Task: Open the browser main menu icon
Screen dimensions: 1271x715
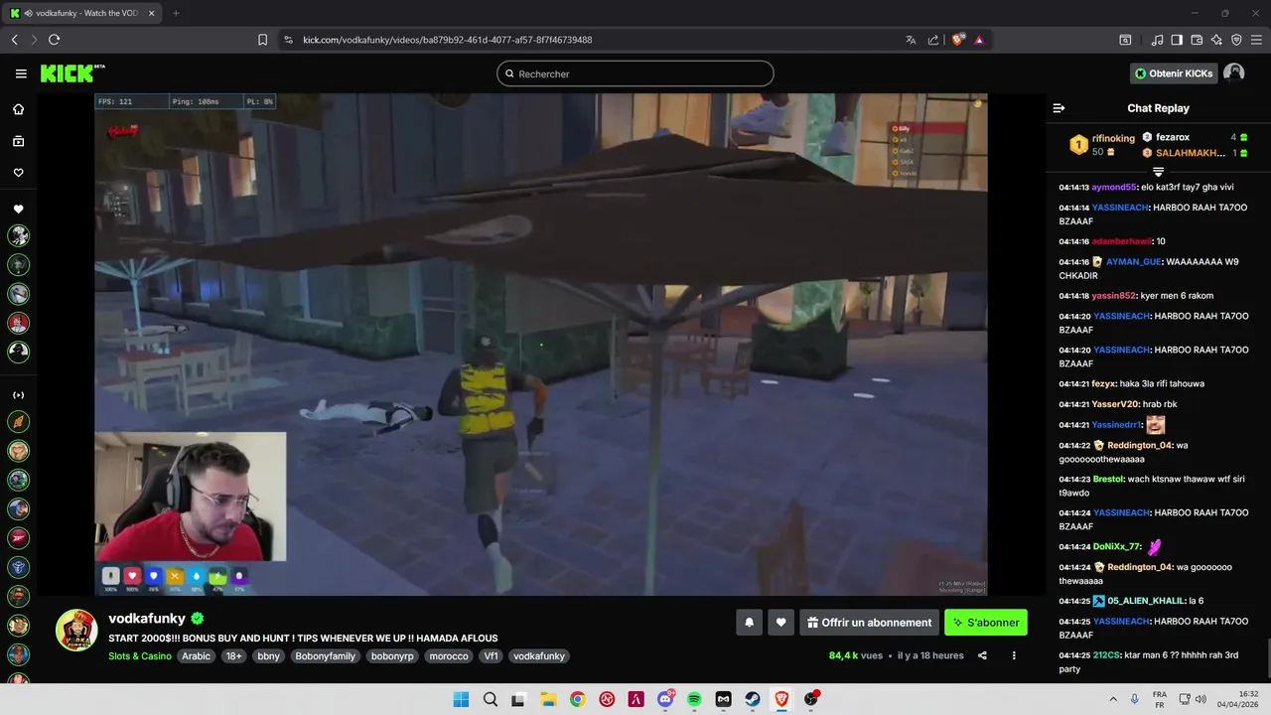Action: (x=1256, y=40)
